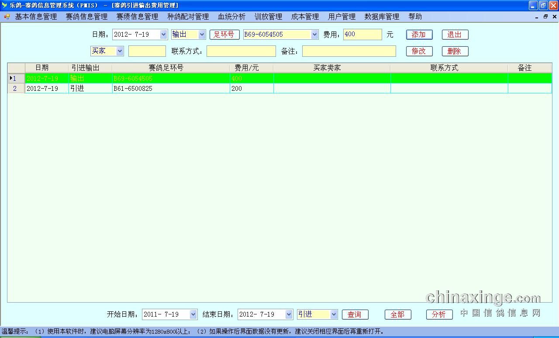Click the 费用 input field showing 400
Screen dimensions: 559x338
pos(362,34)
